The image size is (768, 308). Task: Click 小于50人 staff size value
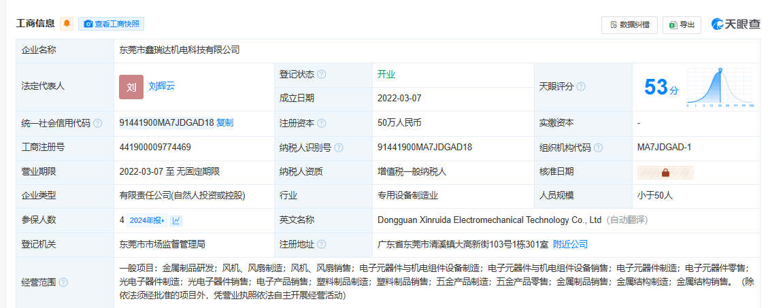tap(655, 195)
